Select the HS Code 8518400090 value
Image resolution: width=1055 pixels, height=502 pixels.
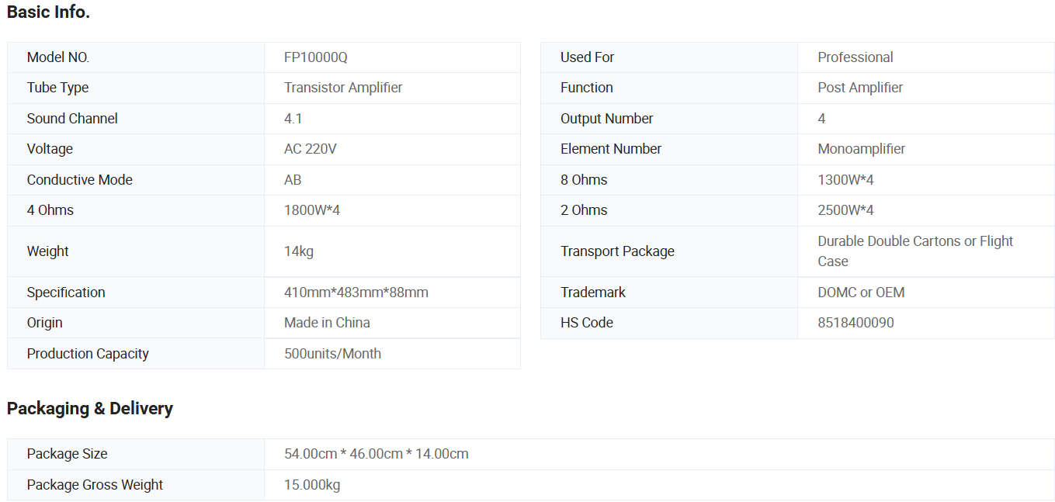[855, 323]
